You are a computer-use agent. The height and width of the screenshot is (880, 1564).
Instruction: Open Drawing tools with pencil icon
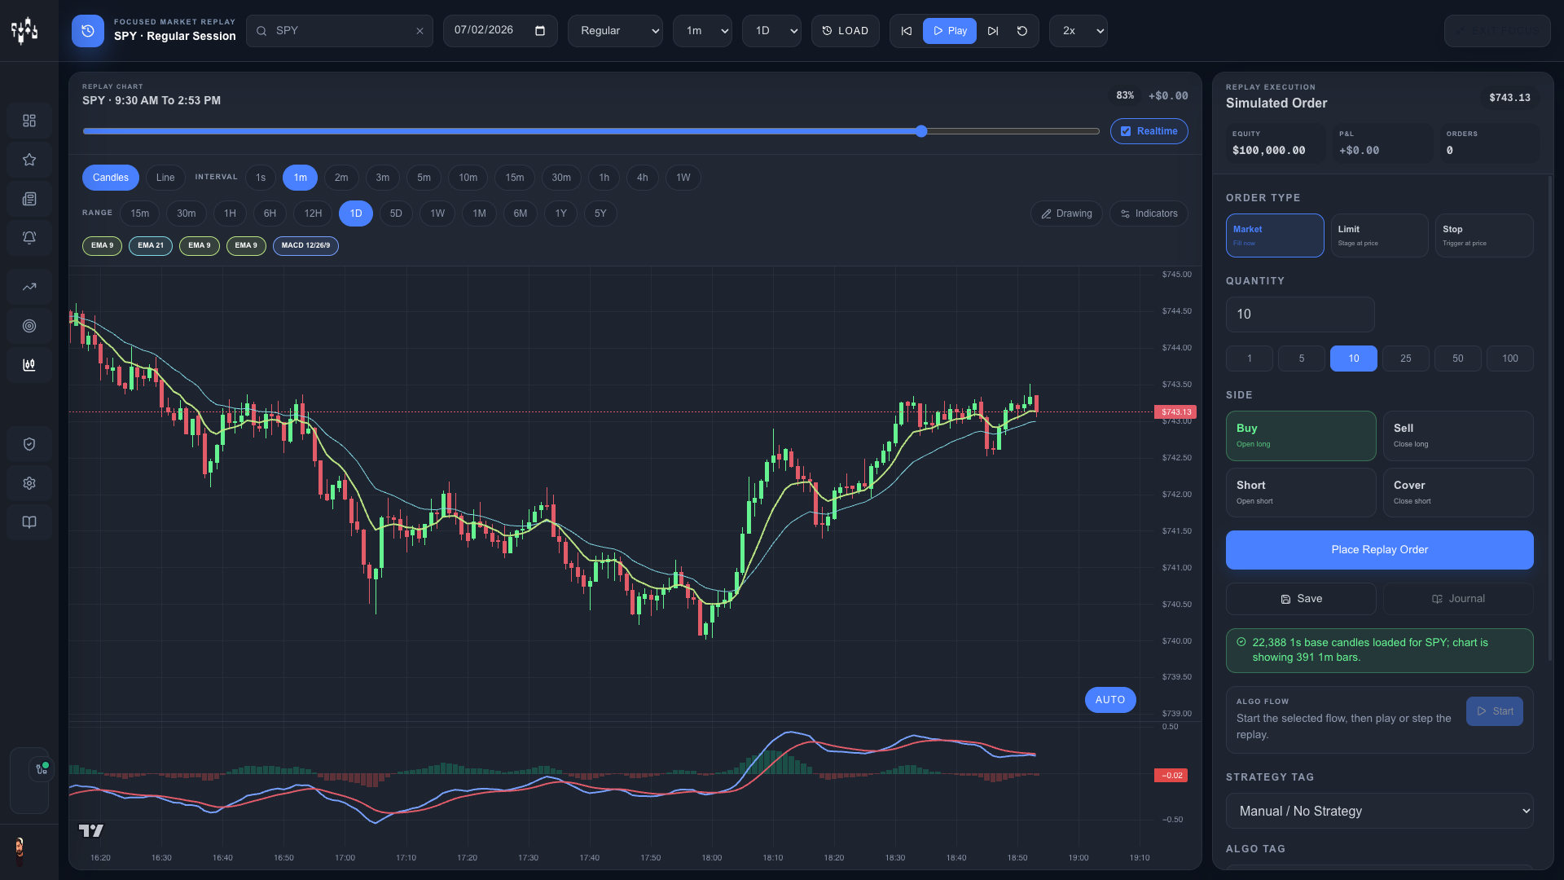pyautogui.click(x=1066, y=213)
